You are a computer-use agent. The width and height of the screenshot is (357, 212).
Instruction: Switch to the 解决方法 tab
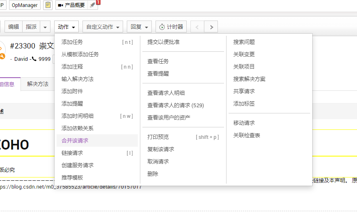point(38,84)
